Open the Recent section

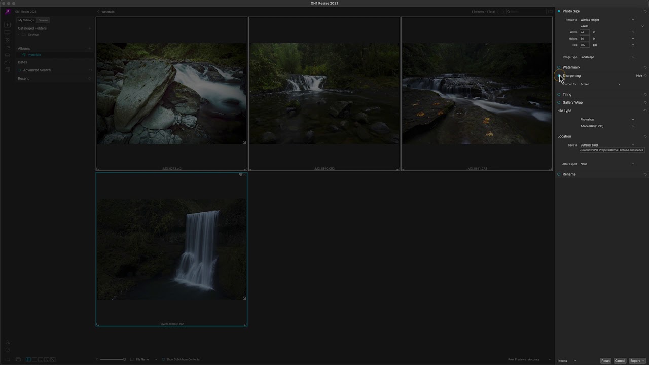tap(23, 79)
